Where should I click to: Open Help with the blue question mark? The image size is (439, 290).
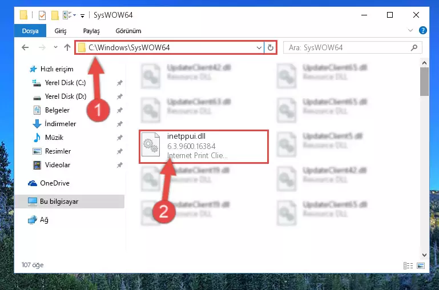click(423, 30)
